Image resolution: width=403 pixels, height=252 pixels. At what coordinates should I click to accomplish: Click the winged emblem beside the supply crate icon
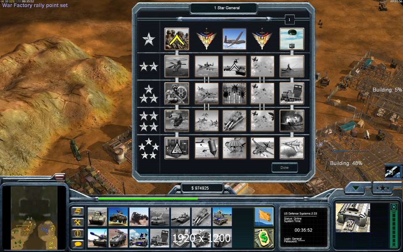[x=262, y=39]
